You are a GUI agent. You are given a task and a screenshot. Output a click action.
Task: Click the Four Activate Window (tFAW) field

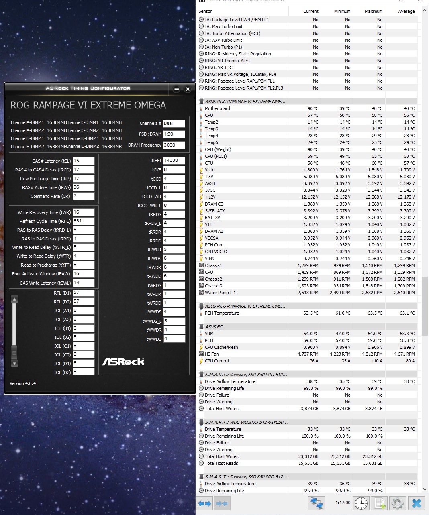tap(84, 274)
